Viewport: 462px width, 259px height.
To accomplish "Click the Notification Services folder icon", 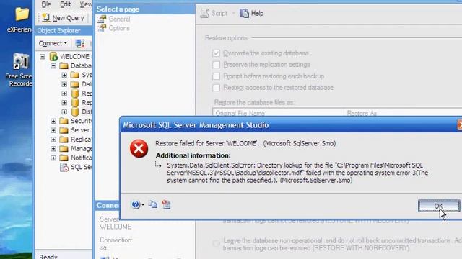I will coord(64,158).
